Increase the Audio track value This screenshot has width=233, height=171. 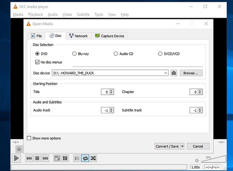(x=111, y=109)
